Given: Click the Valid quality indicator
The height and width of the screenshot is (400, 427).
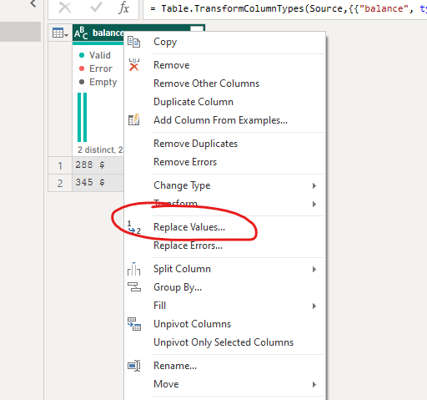Looking at the screenshot, I should point(95,55).
